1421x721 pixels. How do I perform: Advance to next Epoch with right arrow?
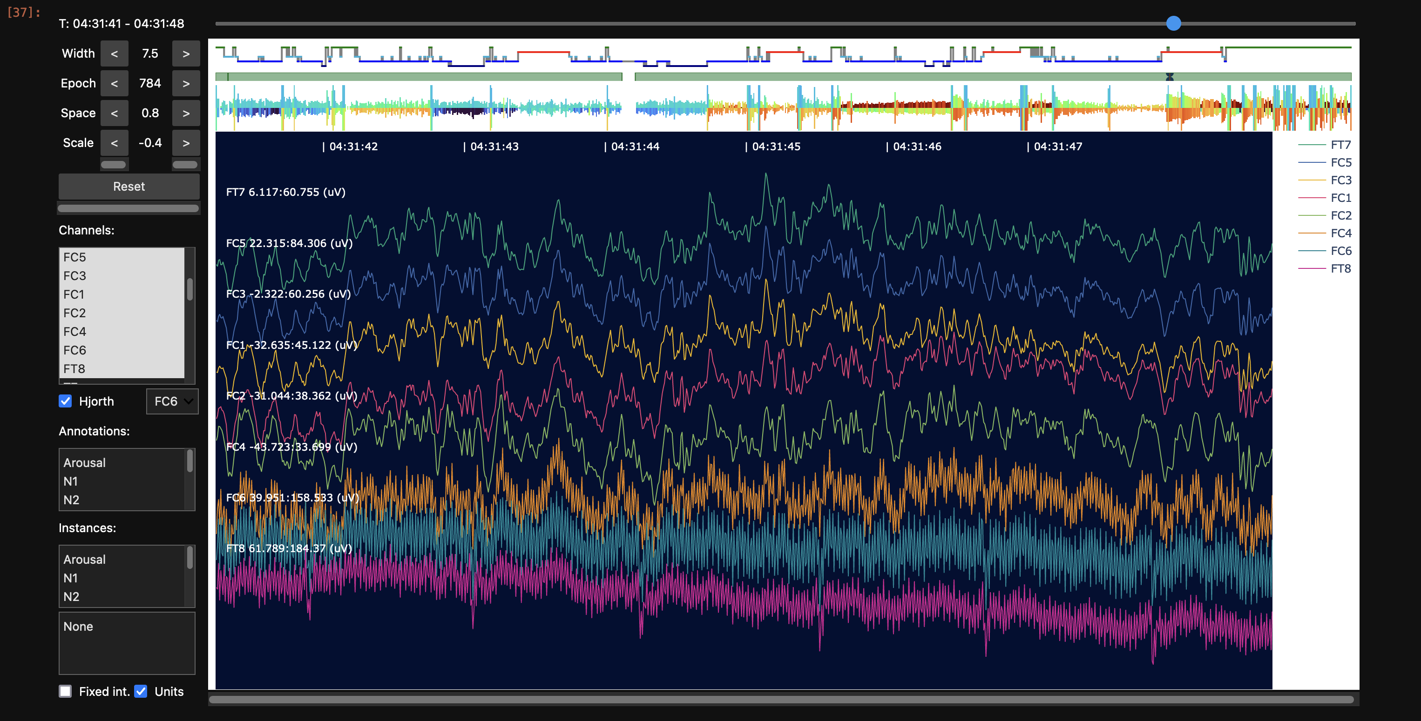click(x=186, y=83)
